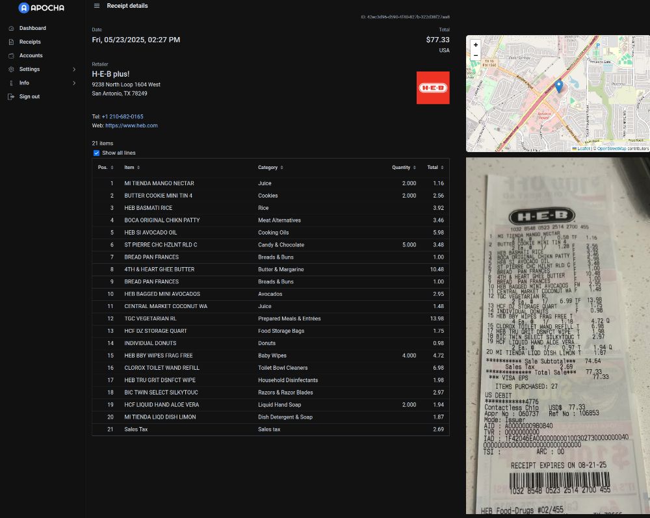Click BIC TWIN SELECT SILKYTOUC item
Viewport: 650px width, 518px height.
pos(161,393)
